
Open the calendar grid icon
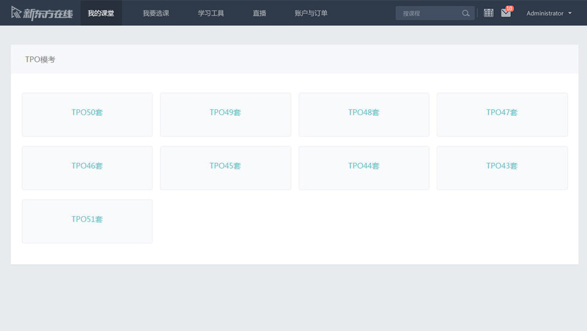489,13
